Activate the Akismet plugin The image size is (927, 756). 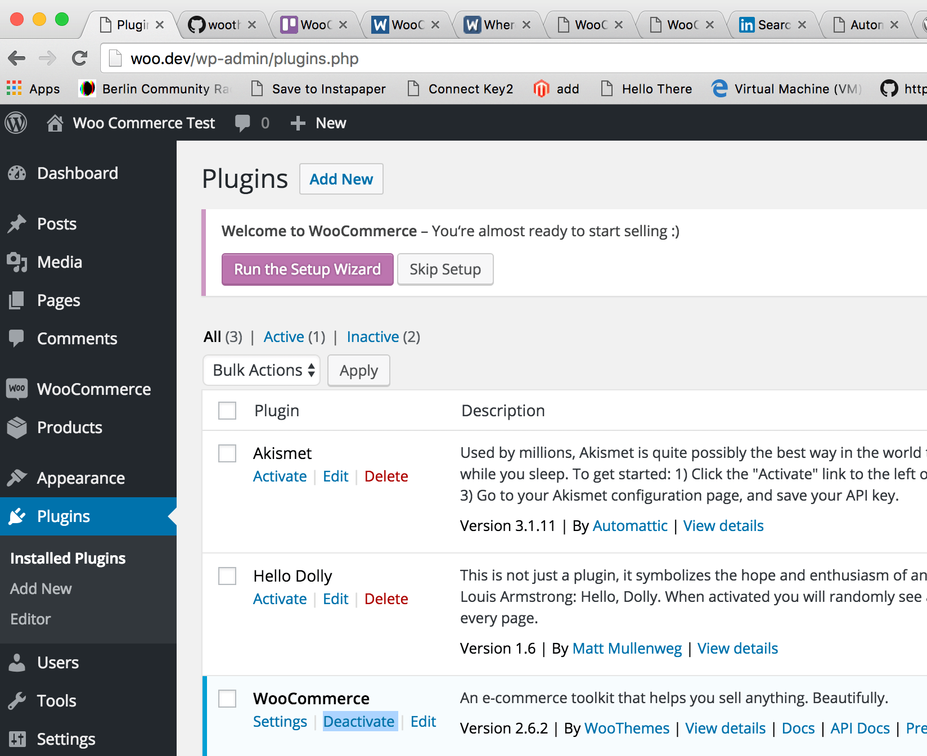280,476
